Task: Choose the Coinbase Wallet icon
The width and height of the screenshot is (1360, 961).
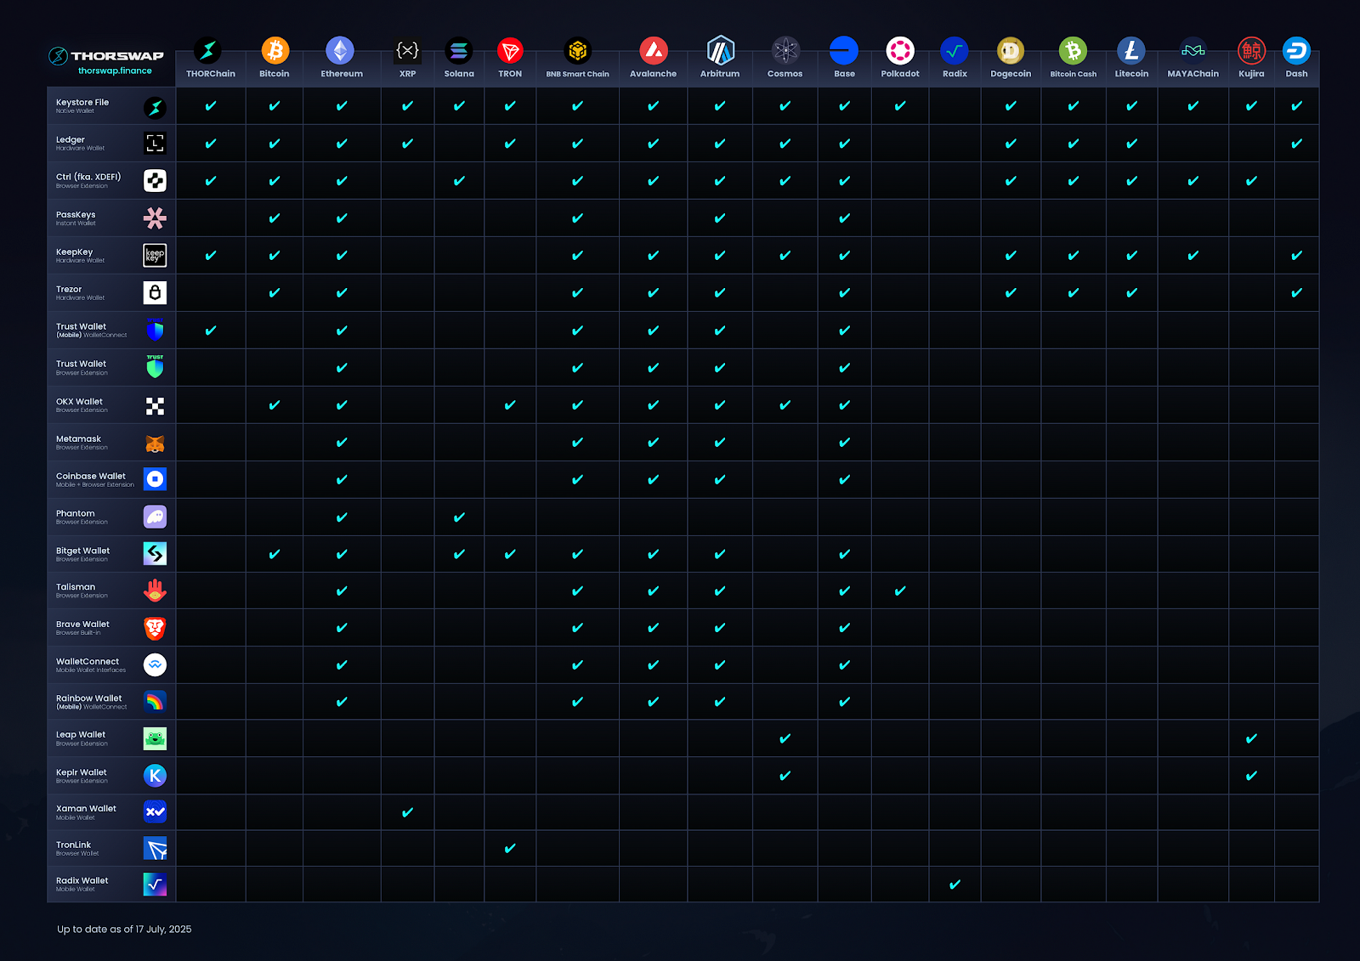Action: click(155, 479)
